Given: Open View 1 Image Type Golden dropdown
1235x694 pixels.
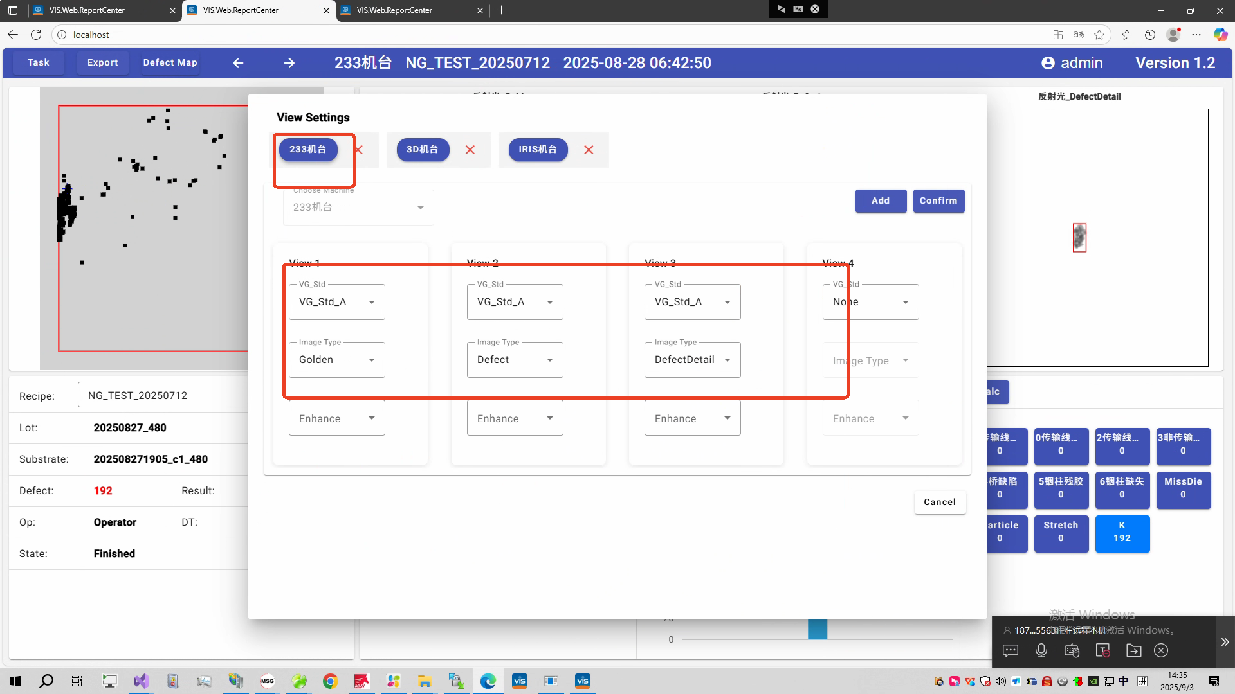Looking at the screenshot, I should (x=336, y=360).
